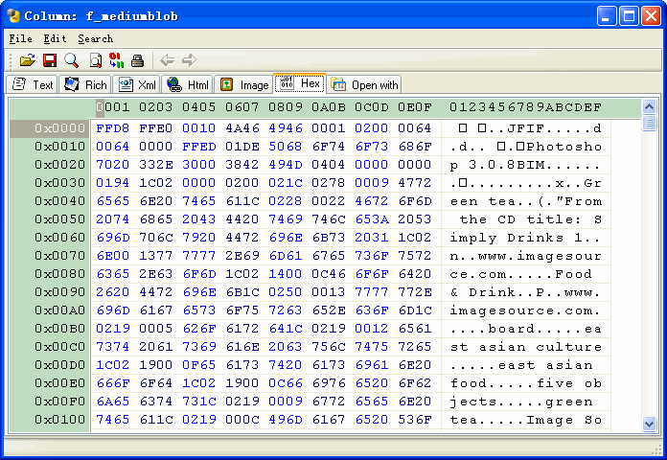
Task: Click the red save disk icon
Action: pos(50,60)
